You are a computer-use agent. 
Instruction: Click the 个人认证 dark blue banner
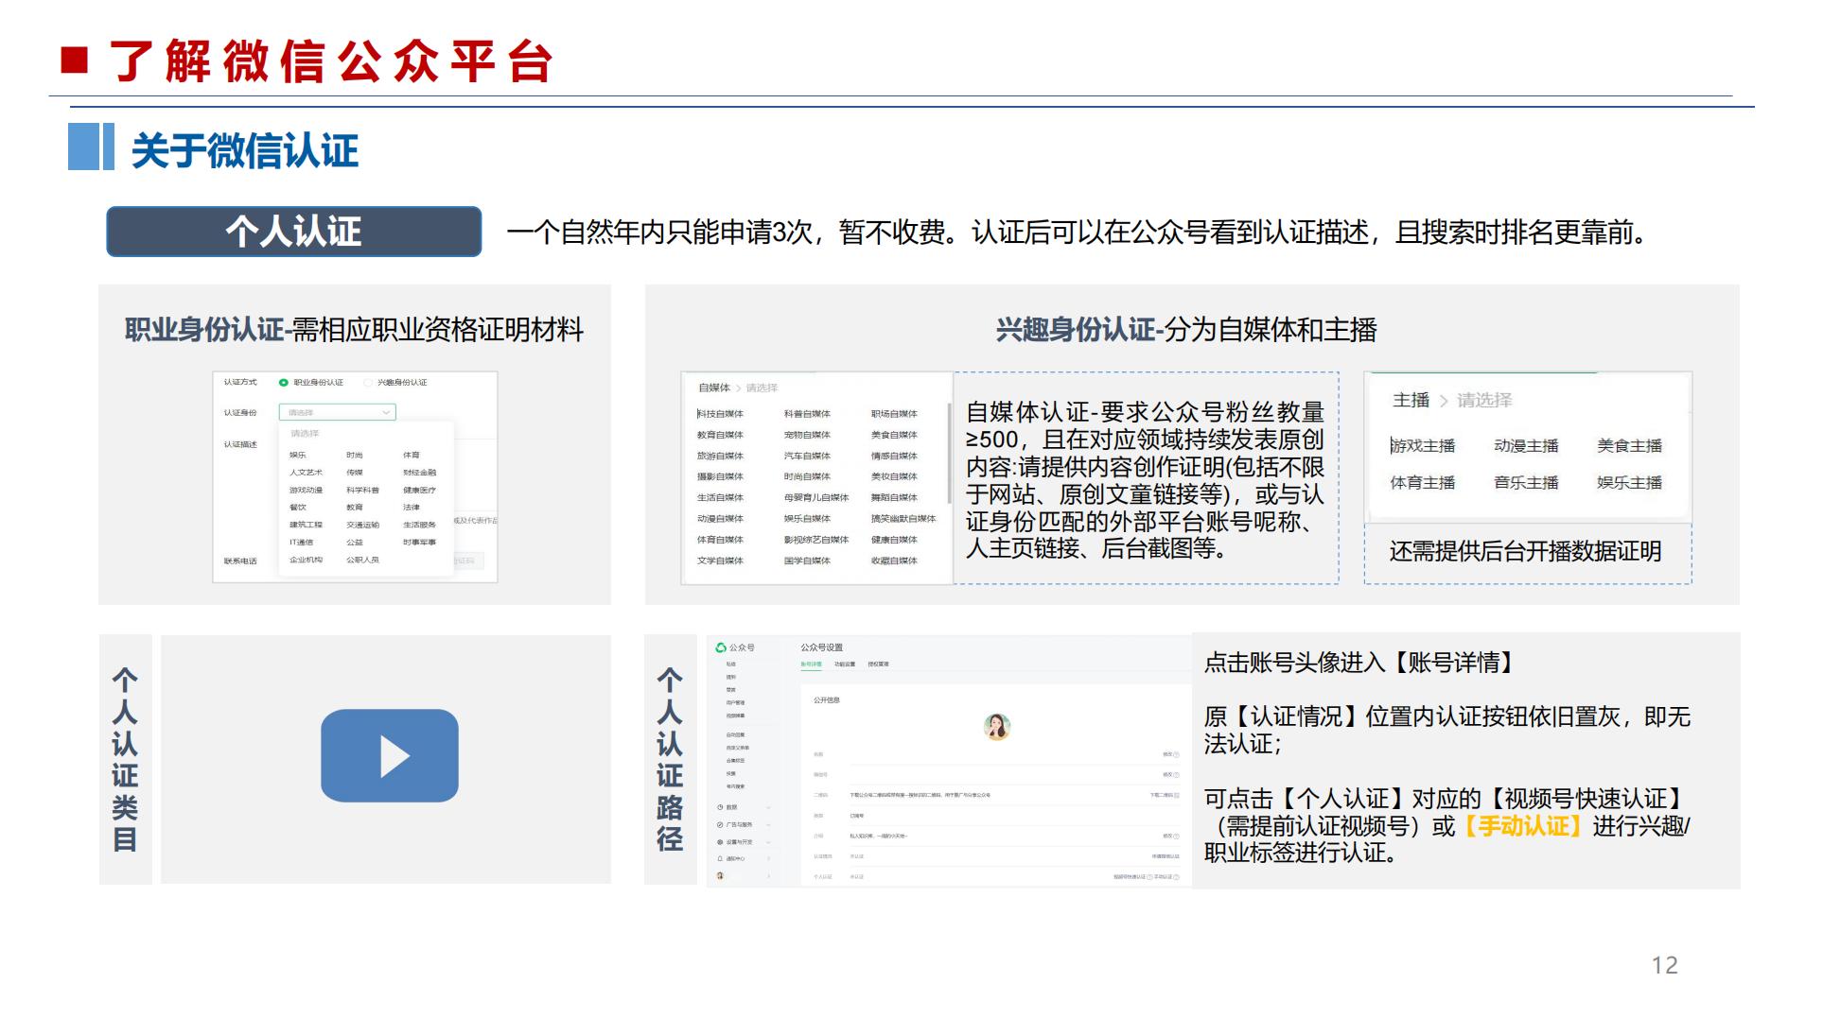click(294, 232)
